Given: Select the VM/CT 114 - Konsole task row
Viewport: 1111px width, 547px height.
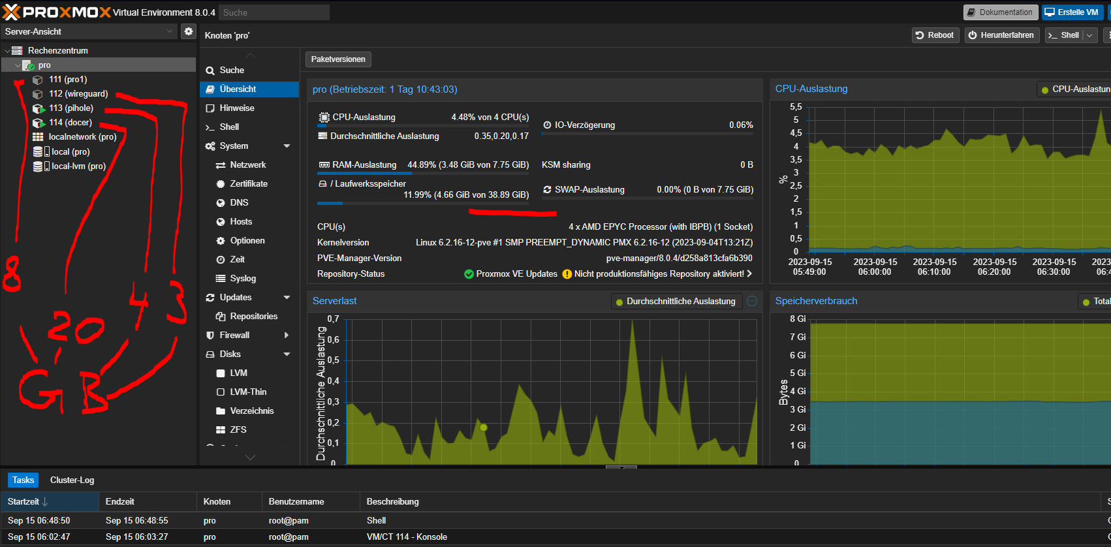Looking at the screenshot, I should tap(555, 537).
